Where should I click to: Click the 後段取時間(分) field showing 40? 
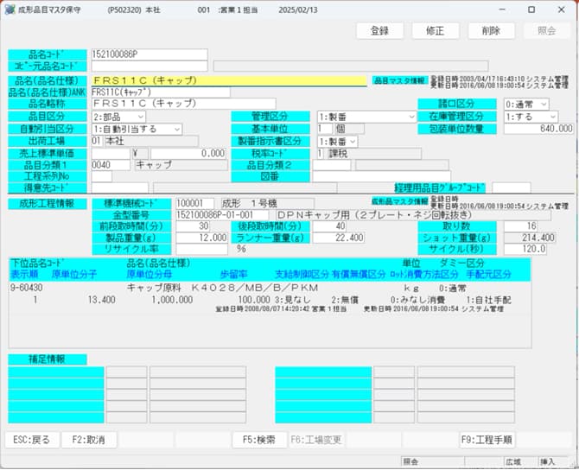coord(330,226)
